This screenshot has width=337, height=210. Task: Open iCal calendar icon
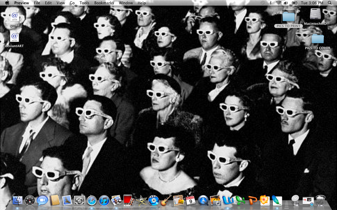click(x=191, y=201)
